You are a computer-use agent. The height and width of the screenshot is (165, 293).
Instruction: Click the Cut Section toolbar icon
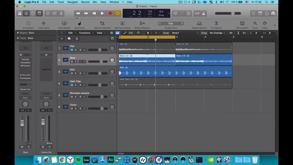(x=217, y=23)
